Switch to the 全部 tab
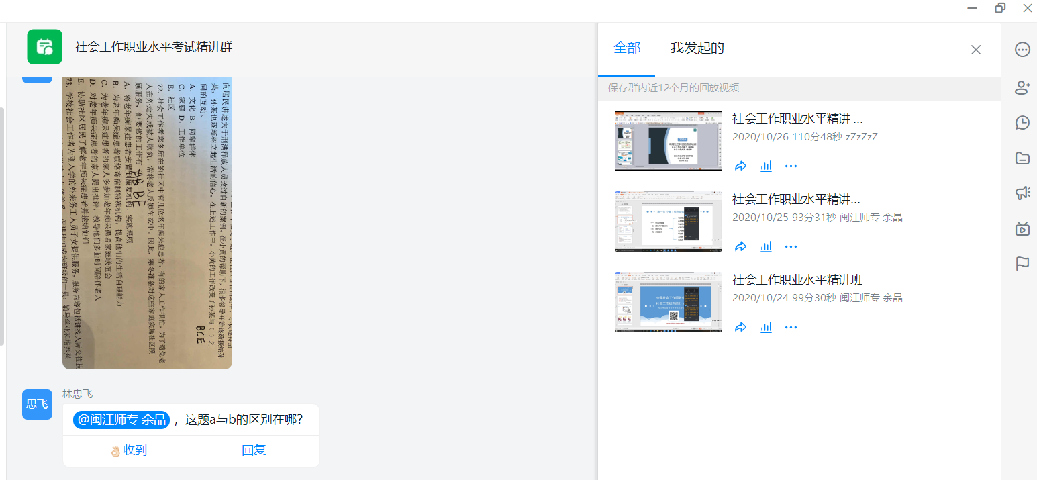The image size is (1037, 480). coord(627,48)
